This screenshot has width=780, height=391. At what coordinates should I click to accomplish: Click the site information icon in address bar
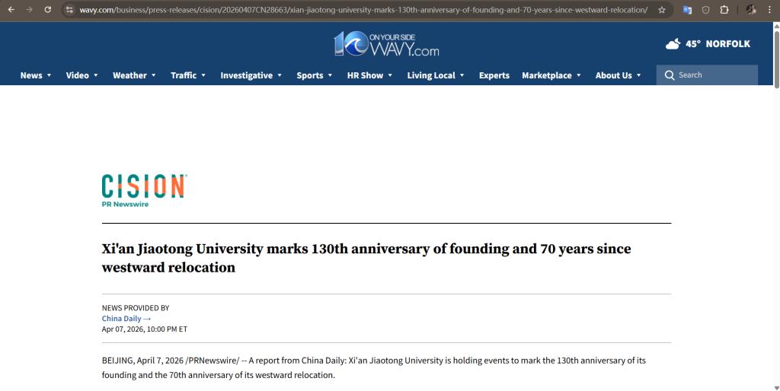pyautogui.click(x=69, y=10)
